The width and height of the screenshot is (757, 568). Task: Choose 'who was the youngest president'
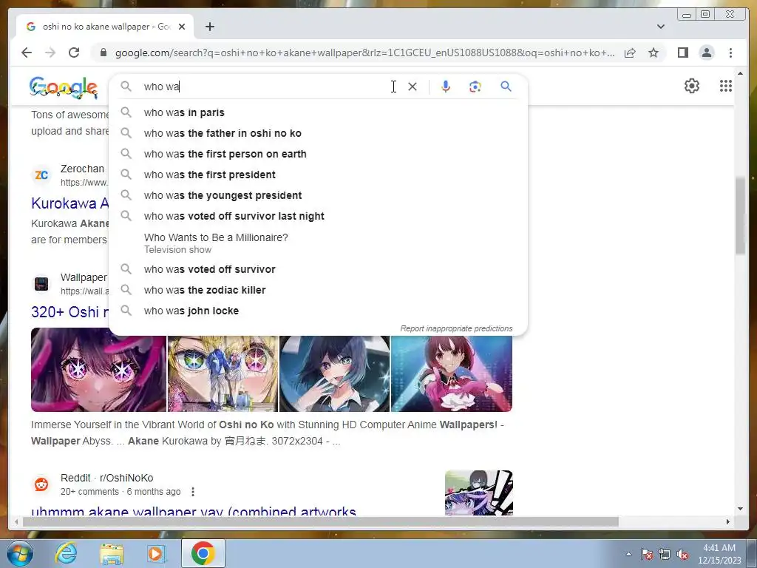point(318,195)
